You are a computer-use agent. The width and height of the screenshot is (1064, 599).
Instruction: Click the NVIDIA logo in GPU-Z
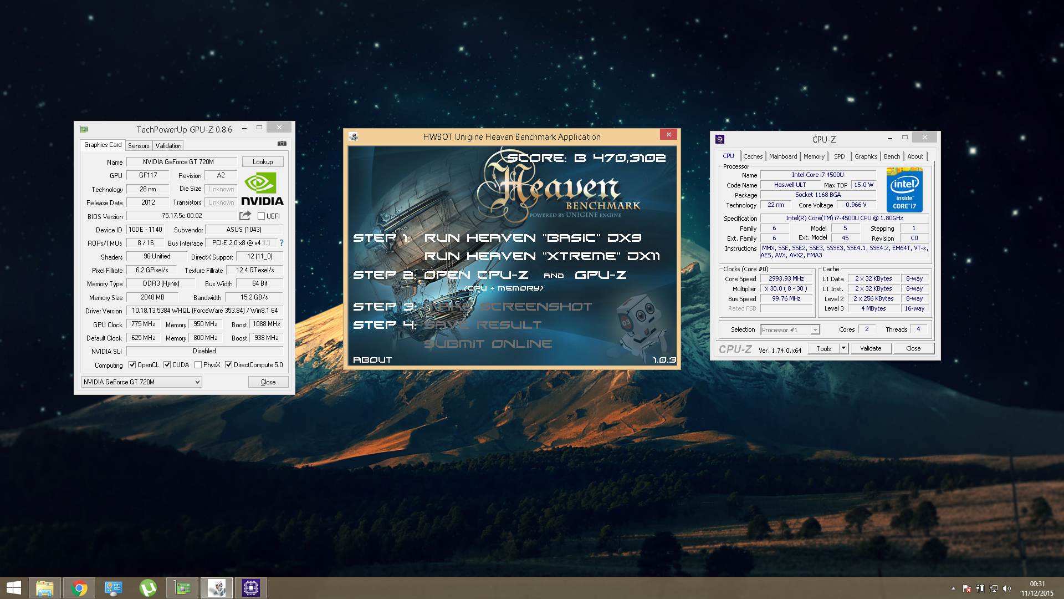[x=263, y=189]
